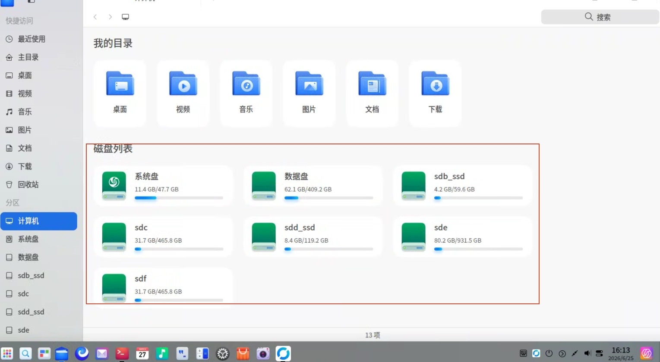This screenshot has height=362, width=660.
Task: Go back with the left arrow
Action: coord(95,17)
